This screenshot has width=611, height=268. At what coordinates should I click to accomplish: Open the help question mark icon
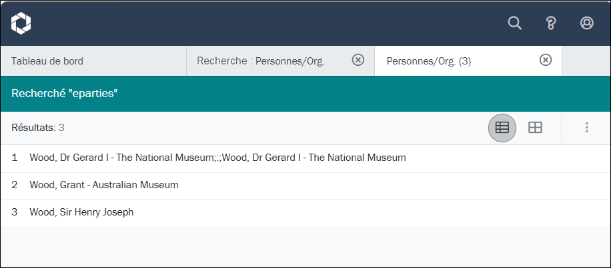tap(550, 23)
